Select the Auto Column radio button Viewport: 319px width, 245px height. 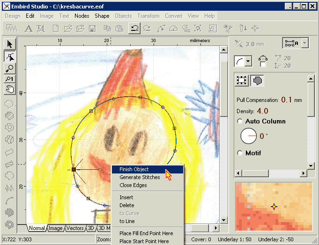click(x=240, y=121)
